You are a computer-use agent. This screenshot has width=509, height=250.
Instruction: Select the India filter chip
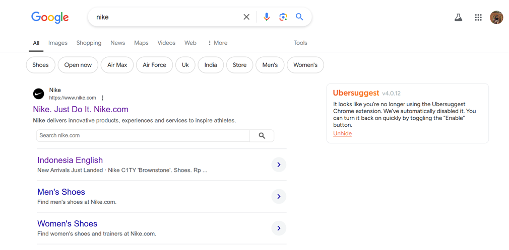pyautogui.click(x=211, y=65)
